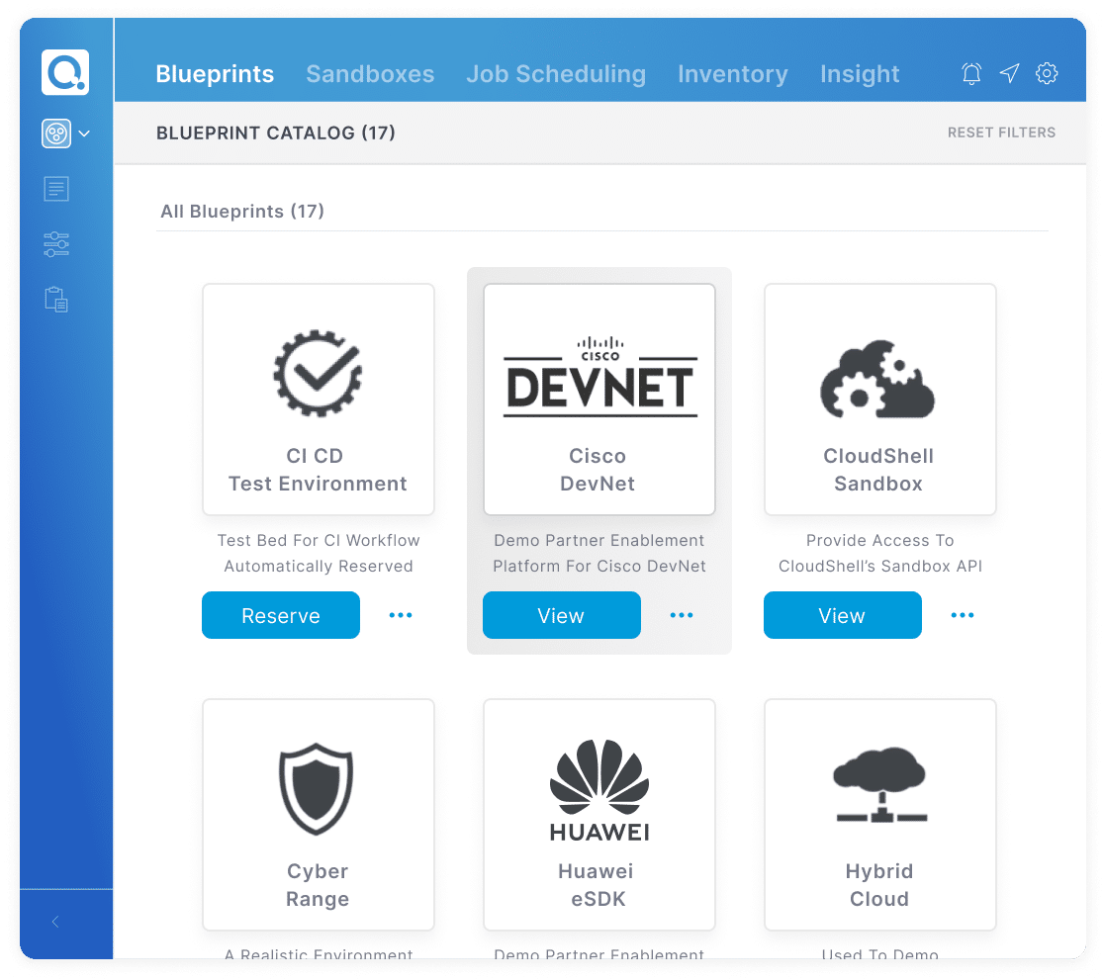Go to the Job Scheduling tab
The image size is (1104, 980).
click(x=556, y=74)
